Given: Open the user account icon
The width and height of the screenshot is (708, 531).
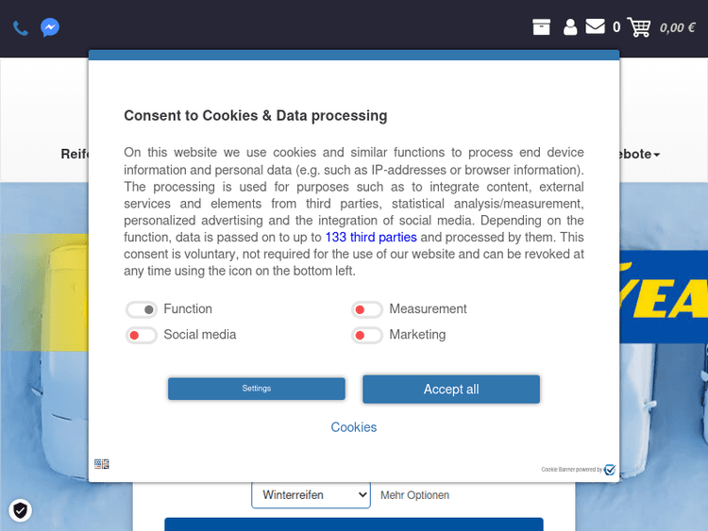Looking at the screenshot, I should 570,27.
